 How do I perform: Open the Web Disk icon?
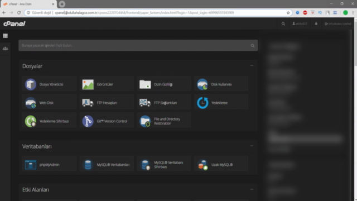click(x=31, y=103)
